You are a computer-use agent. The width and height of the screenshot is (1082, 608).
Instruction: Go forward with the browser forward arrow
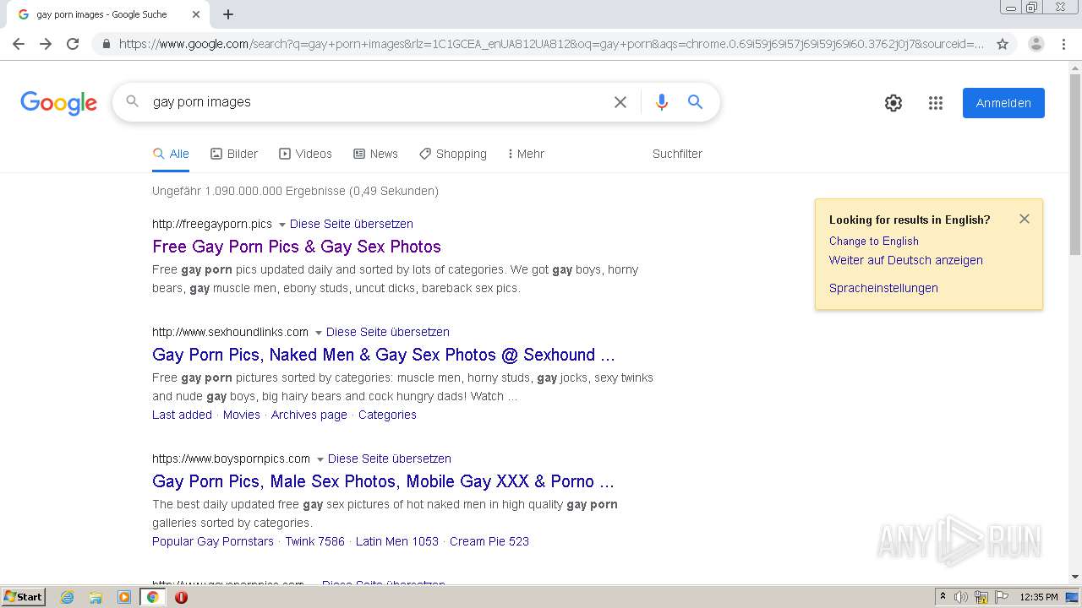pyautogui.click(x=46, y=44)
